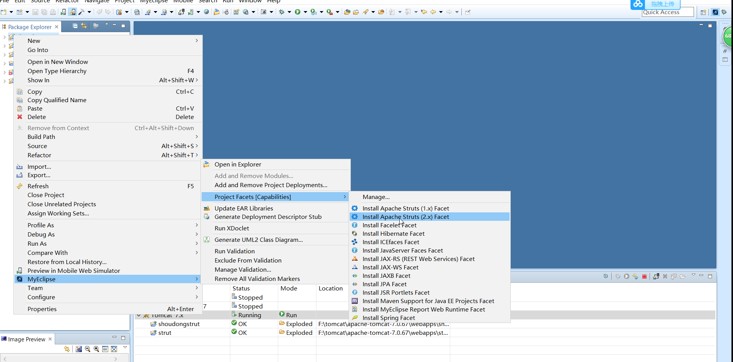Click into the Quick Access search field

(x=668, y=12)
